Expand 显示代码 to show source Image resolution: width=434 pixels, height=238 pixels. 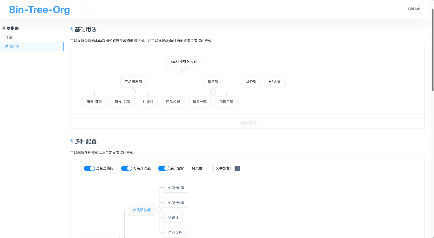[248, 123]
